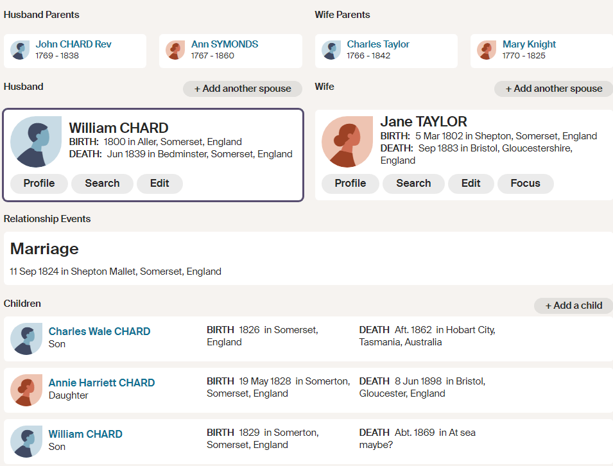The width and height of the screenshot is (613, 466).
Task: Search records for Jane TAYLOR
Action: click(x=413, y=184)
